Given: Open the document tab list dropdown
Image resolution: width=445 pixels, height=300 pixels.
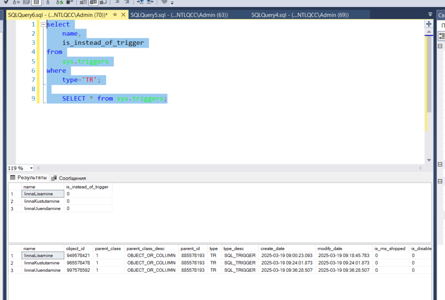Looking at the screenshot, I should (430, 14).
